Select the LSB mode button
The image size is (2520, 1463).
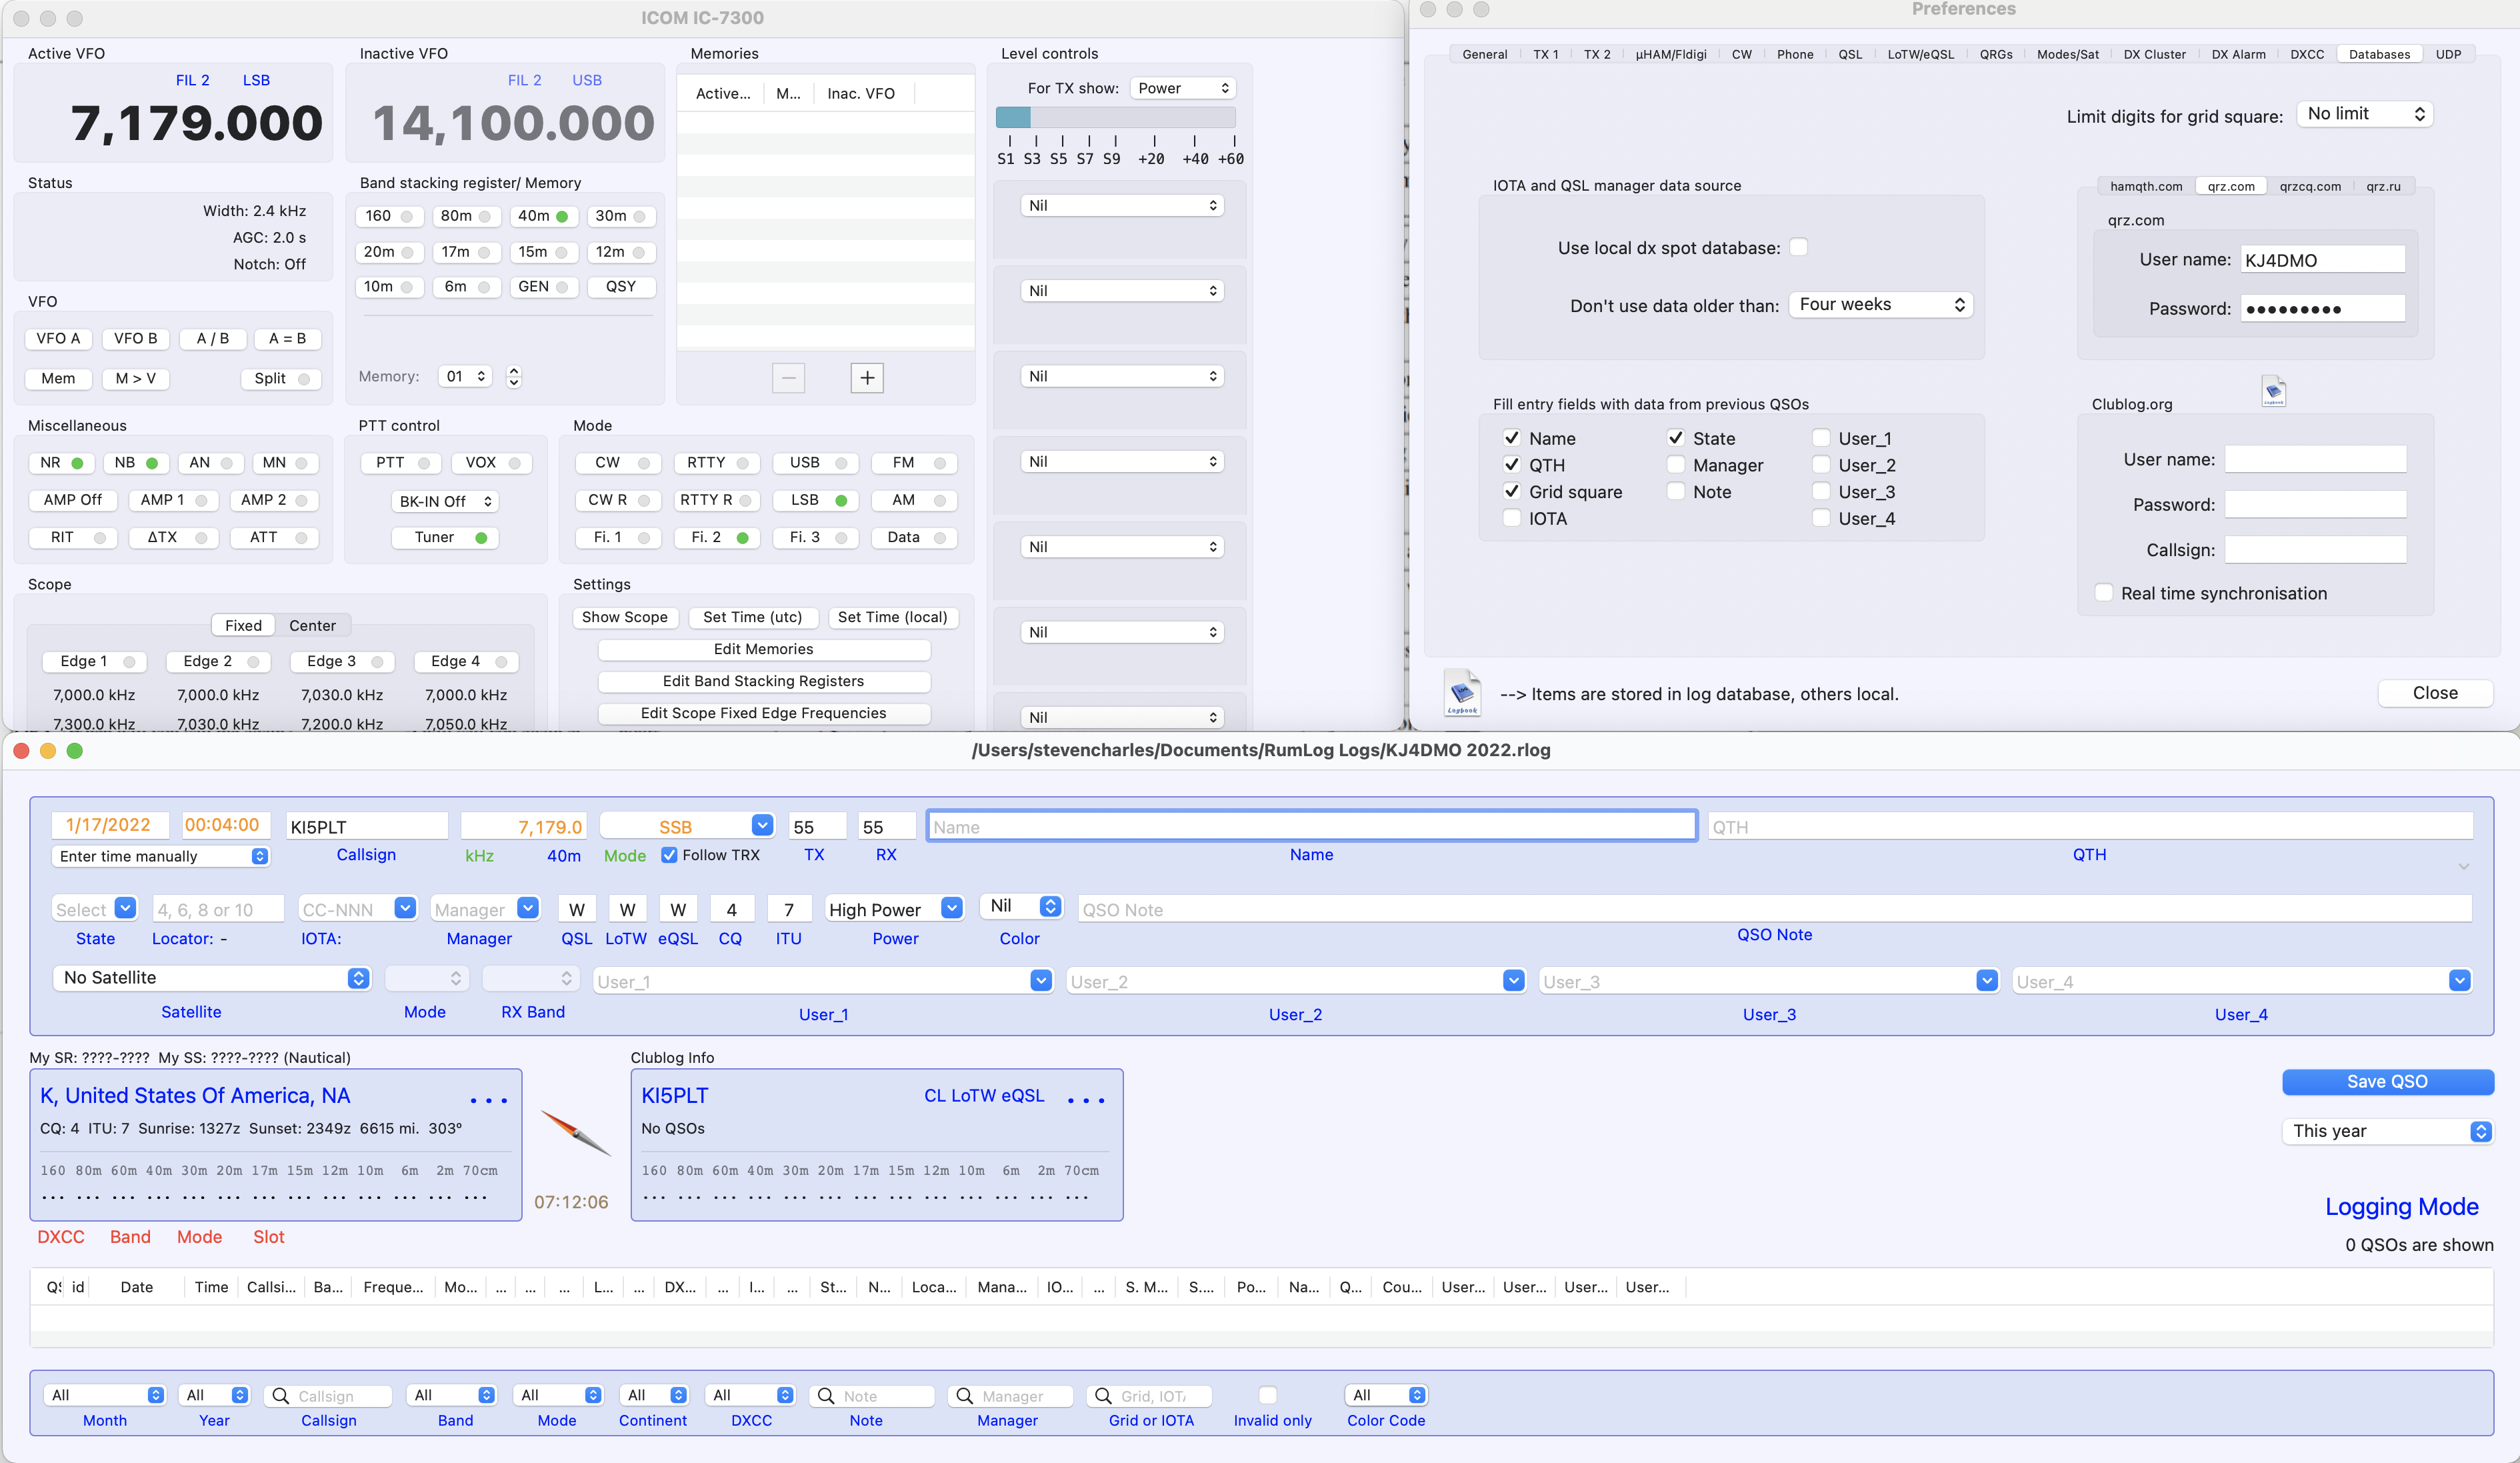pyautogui.click(x=817, y=500)
